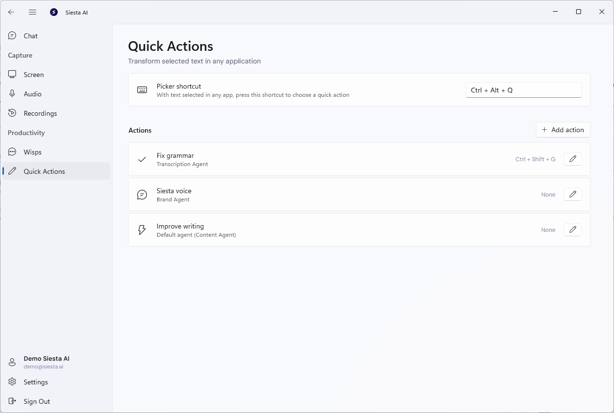614x413 pixels.
Task: Click the Ctrl + Shift + G shortcut label
Action: pyautogui.click(x=535, y=159)
